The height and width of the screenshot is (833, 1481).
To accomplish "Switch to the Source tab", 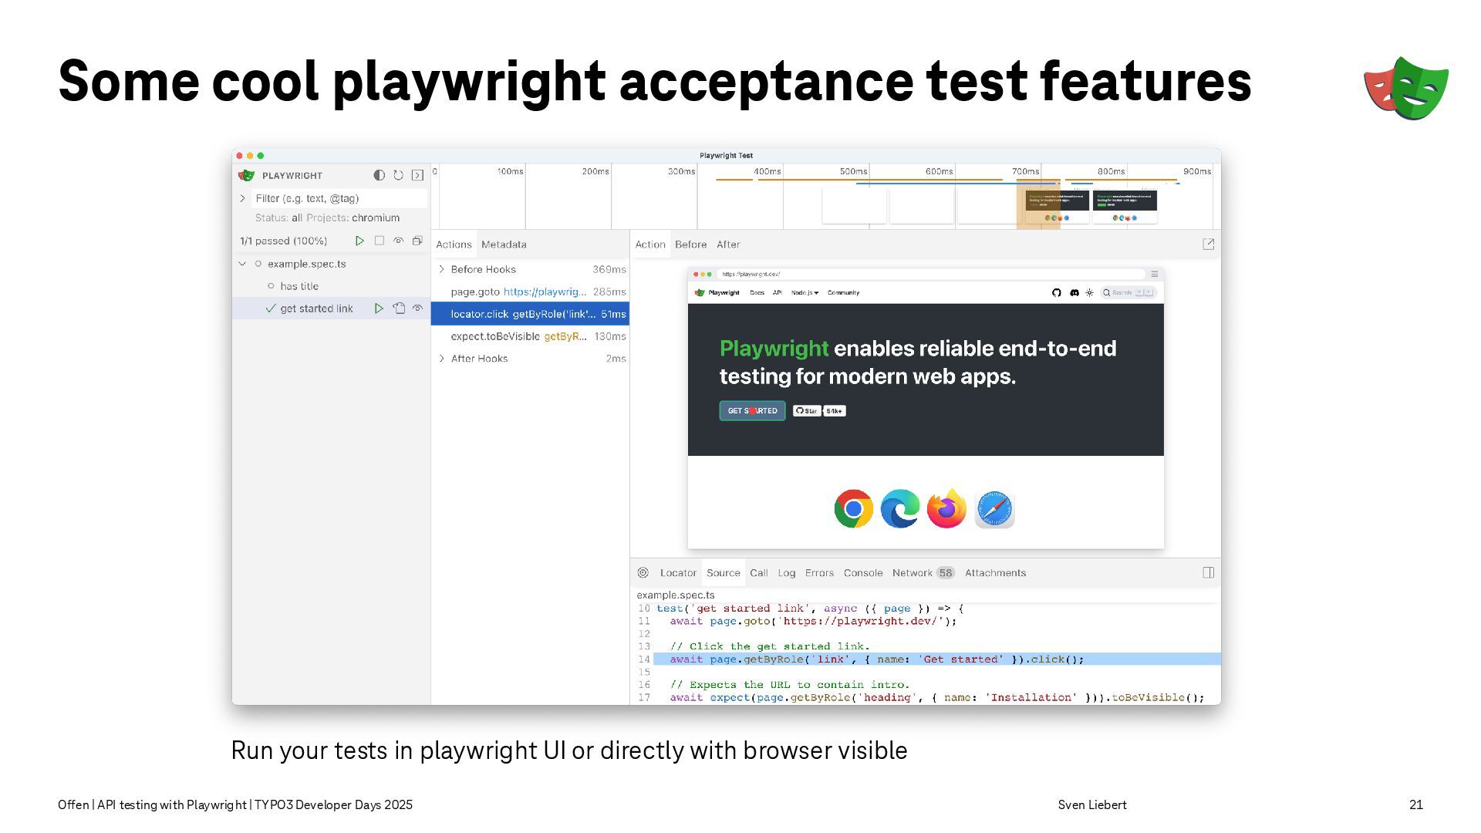I will pos(724,573).
